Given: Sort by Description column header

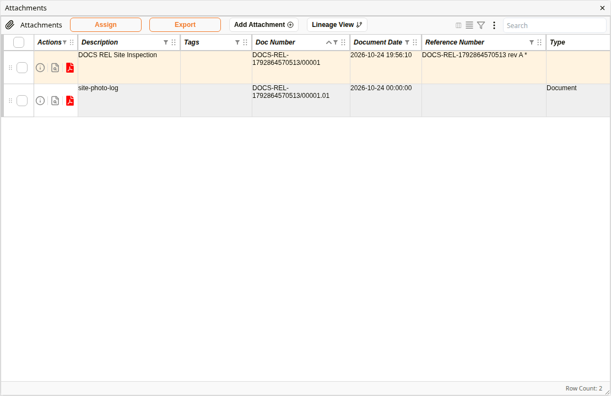Looking at the screenshot, I should 100,42.
